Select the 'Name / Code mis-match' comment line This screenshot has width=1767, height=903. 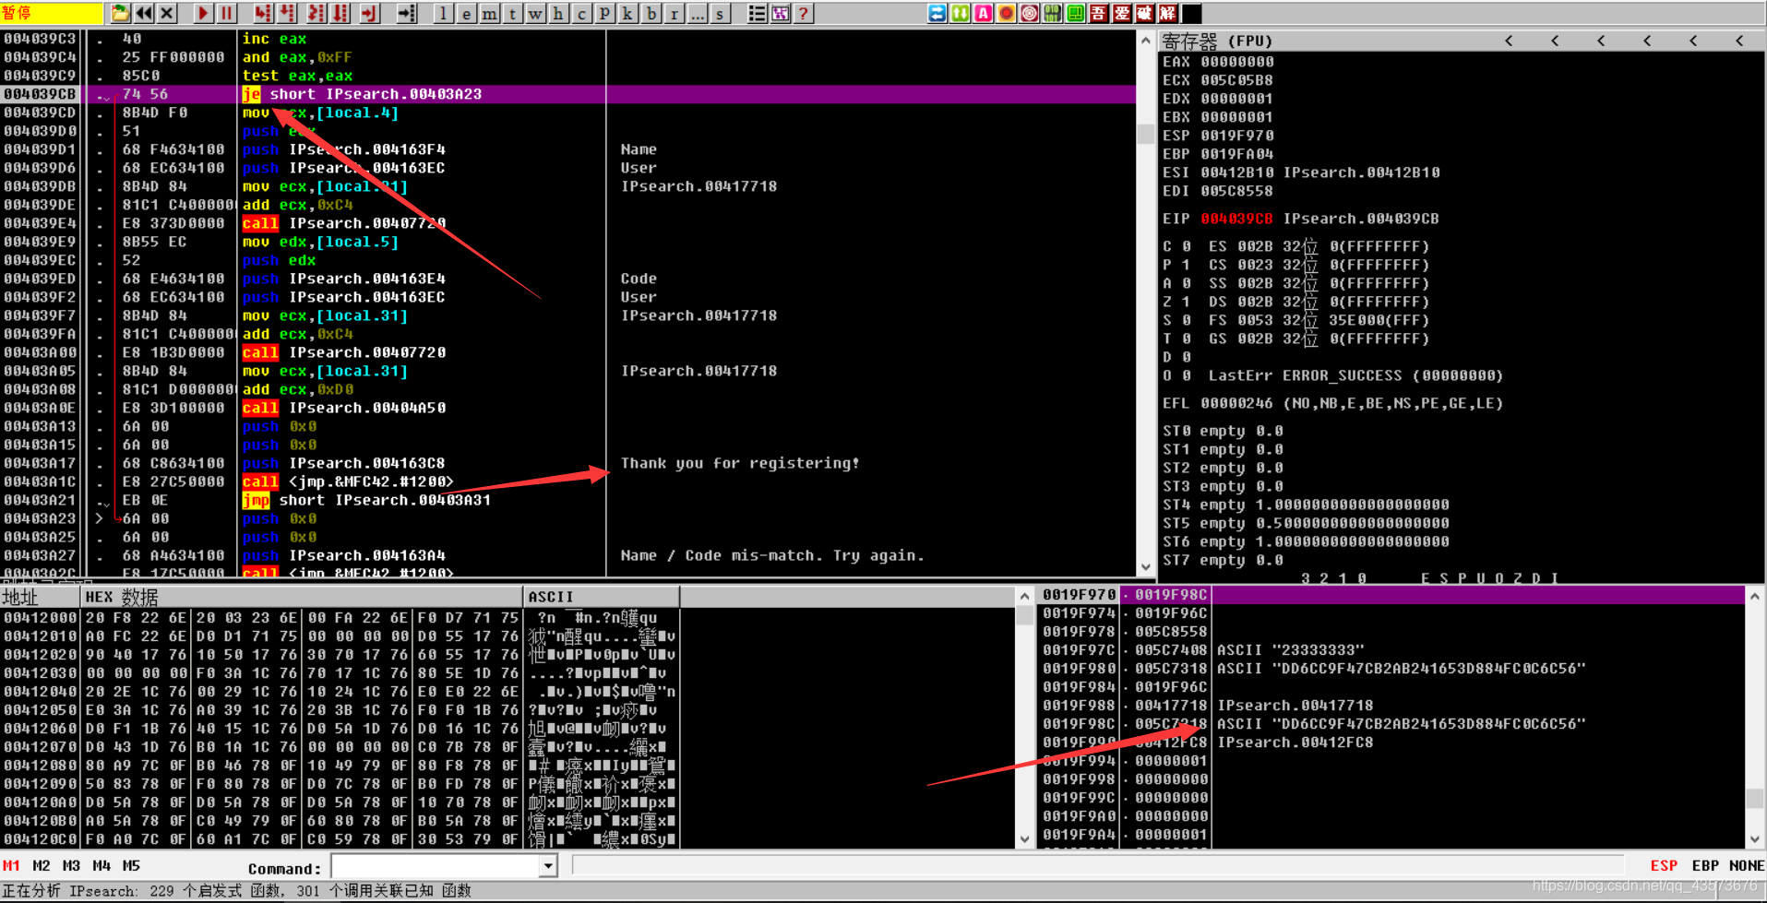pyautogui.click(x=772, y=555)
